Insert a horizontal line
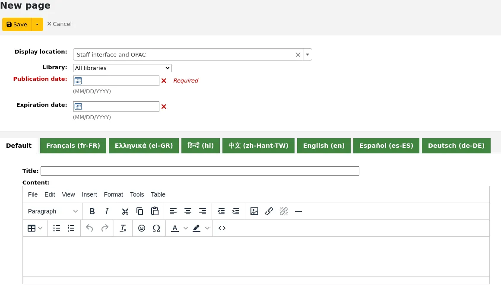 298,211
